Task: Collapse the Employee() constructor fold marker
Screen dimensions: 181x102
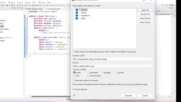Action: tap(28, 28)
